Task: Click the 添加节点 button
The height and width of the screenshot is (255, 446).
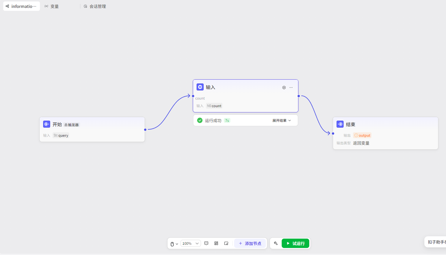Action: pyautogui.click(x=250, y=243)
